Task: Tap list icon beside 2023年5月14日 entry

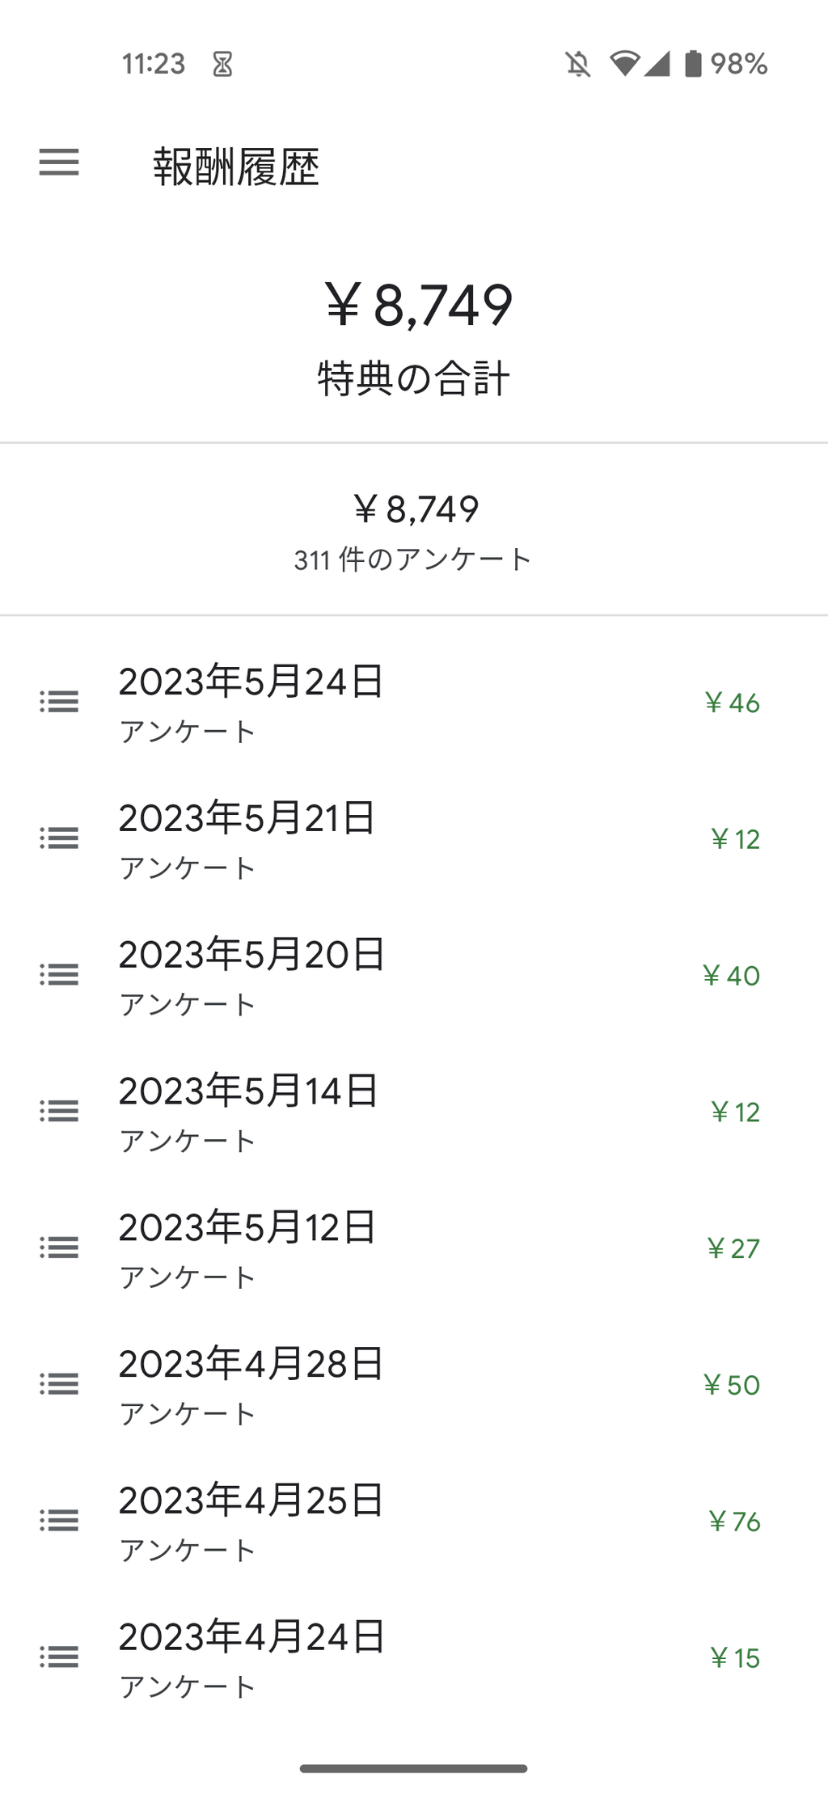Action: click(x=59, y=1111)
